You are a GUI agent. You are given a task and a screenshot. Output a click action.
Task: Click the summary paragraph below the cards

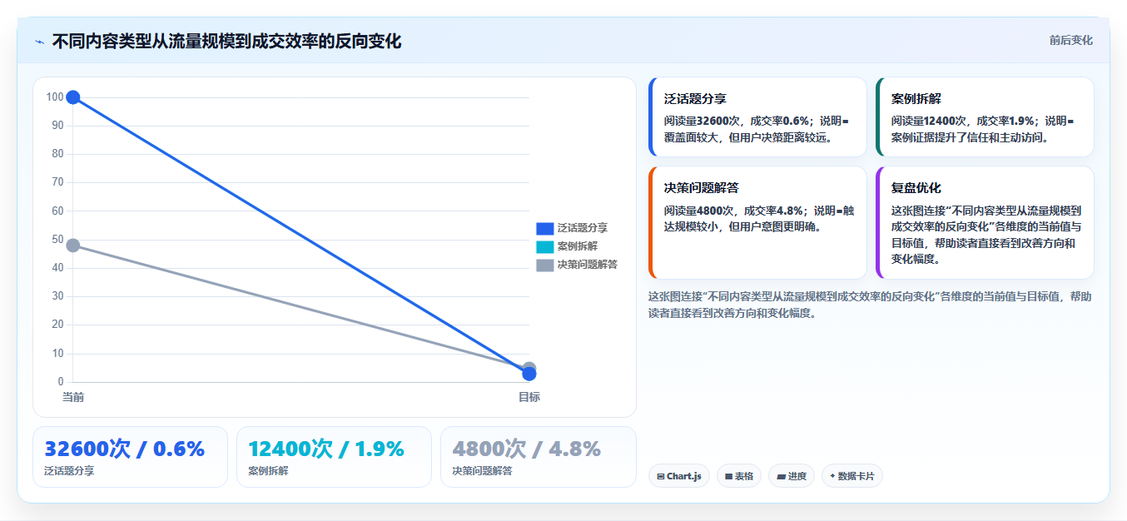pyautogui.click(x=870, y=305)
